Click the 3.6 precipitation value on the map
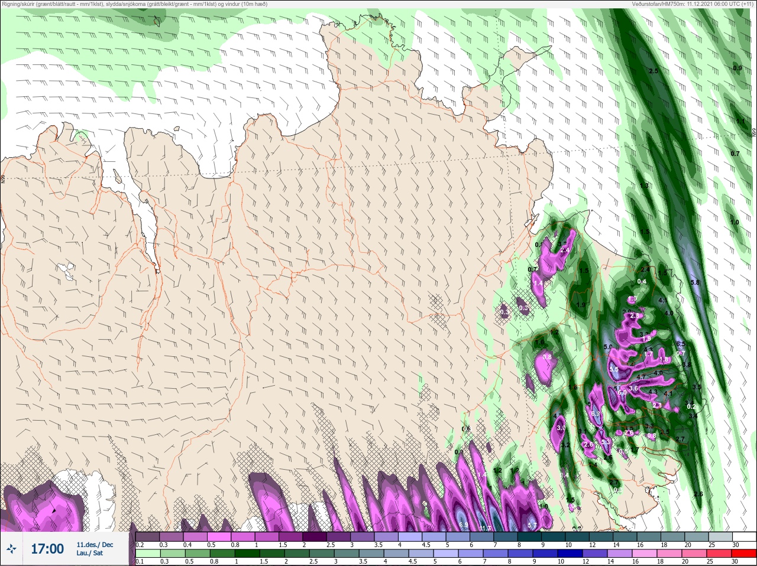The image size is (757, 566). (x=633, y=388)
